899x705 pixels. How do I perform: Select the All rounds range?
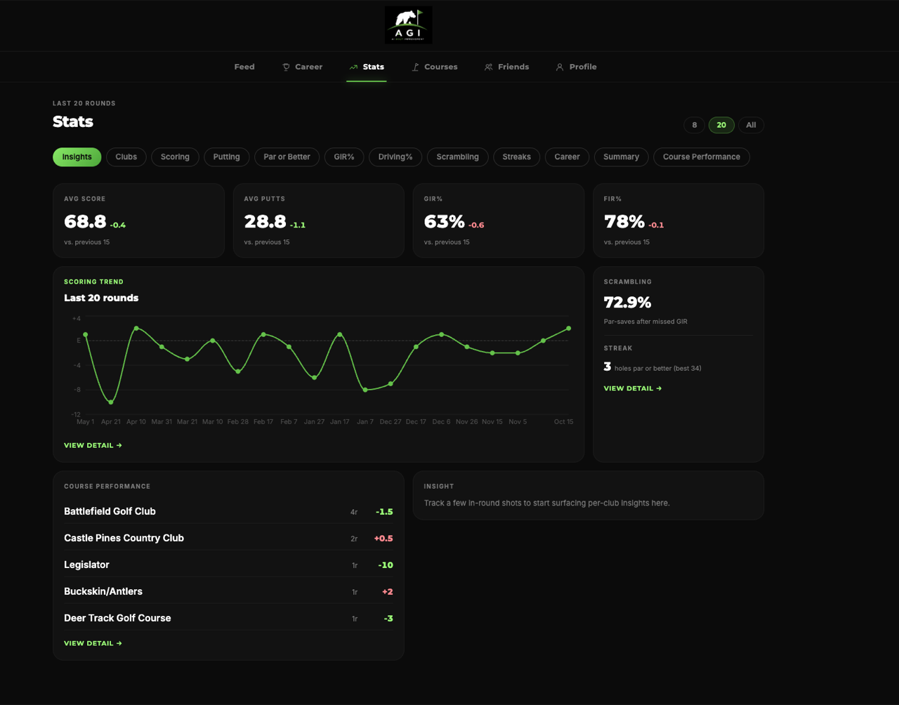coord(751,125)
